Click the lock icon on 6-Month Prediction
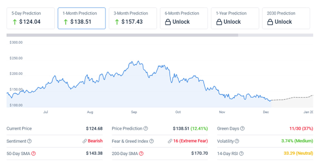 pyautogui.click(x=168, y=22)
